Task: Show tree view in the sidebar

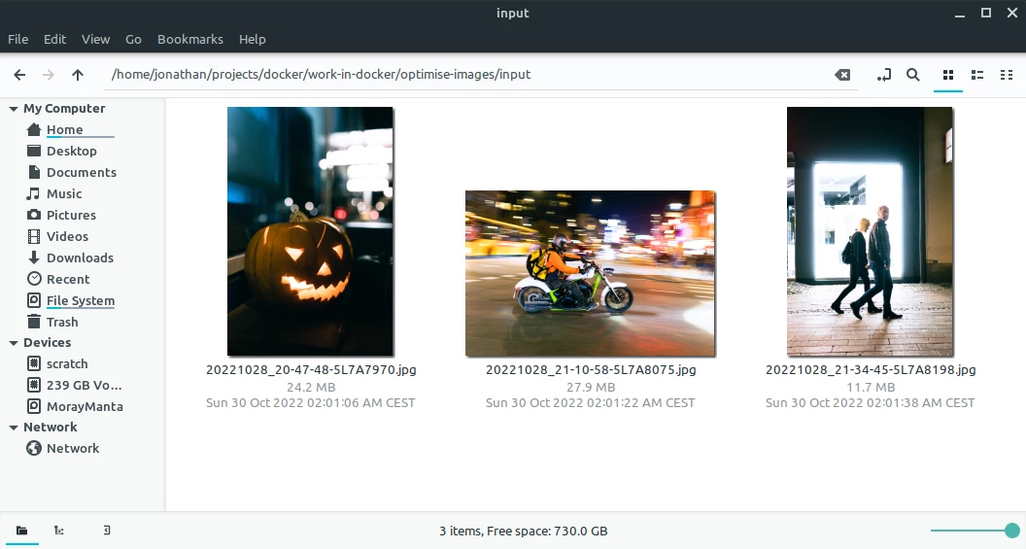Action: point(59,530)
